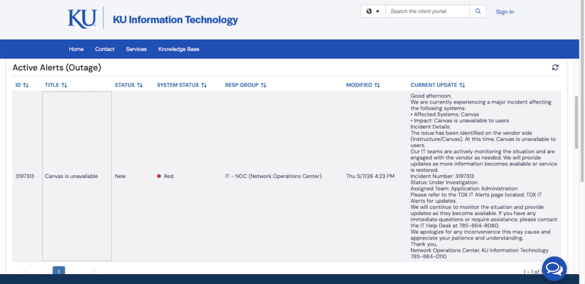Click the Sign In link
Image resolution: width=585 pixels, height=284 pixels.
coord(505,12)
